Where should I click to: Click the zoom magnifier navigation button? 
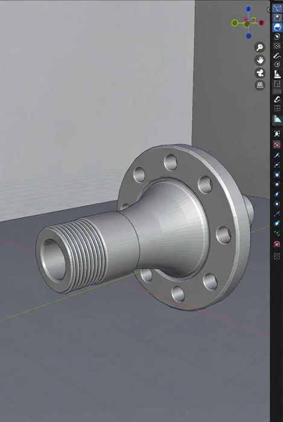point(260,47)
